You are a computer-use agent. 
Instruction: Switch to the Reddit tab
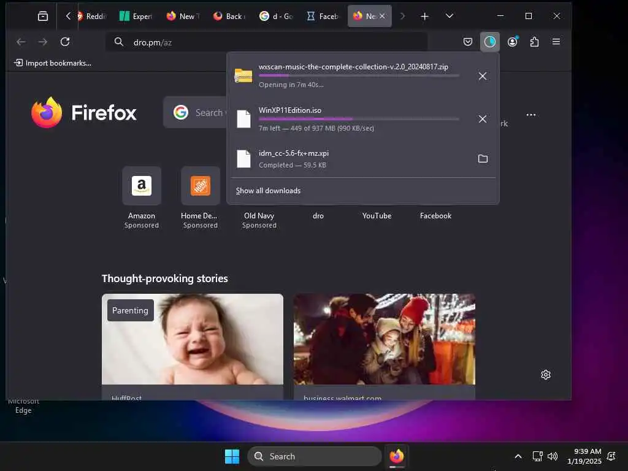pos(91,16)
